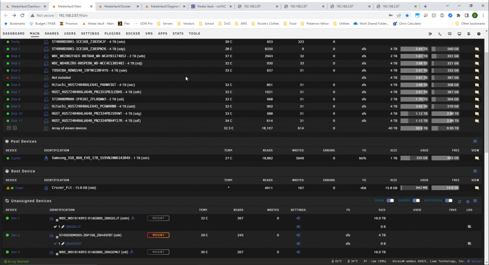This screenshot has height=265, width=489.
Task: Open Cache device link
Action: pos(16,158)
